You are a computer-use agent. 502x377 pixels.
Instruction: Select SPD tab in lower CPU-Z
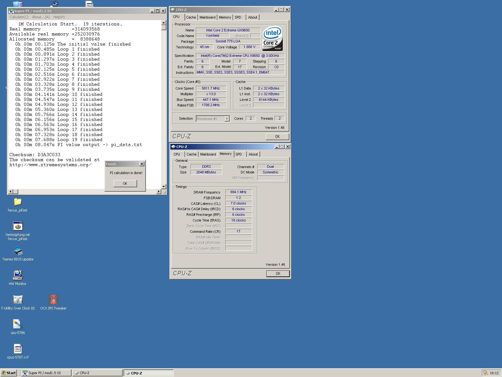point(238,155)
